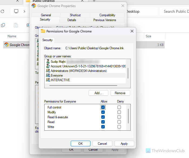Check Deny checkbox for Read
Screen dimensions: 189x158
point(119,122)
